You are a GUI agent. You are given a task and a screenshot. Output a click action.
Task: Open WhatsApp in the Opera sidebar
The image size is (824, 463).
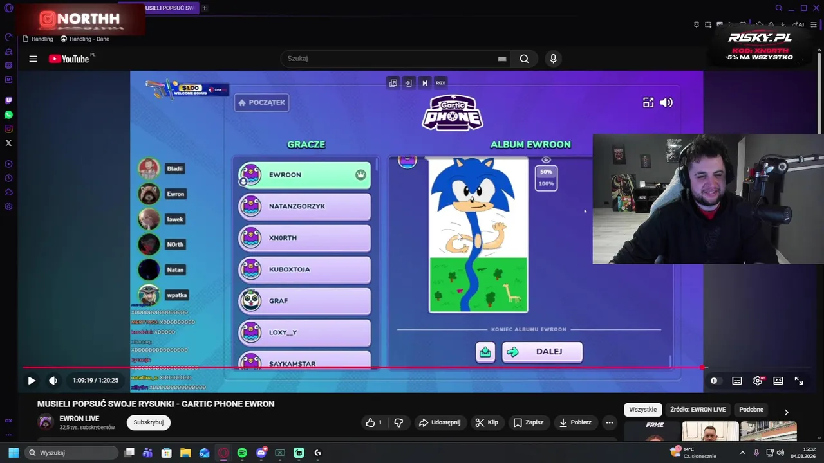tap(8, 114)
